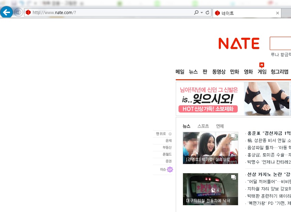Open the 지하철 자리 양보 강요 headline
Viewport: 291px width, 212px height.
click(x=269, y=189)
